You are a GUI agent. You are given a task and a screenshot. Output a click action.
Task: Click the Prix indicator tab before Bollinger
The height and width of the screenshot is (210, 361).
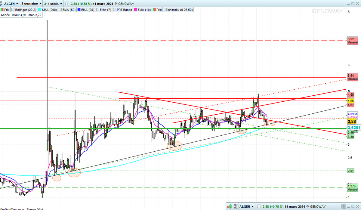pos(5,10)
